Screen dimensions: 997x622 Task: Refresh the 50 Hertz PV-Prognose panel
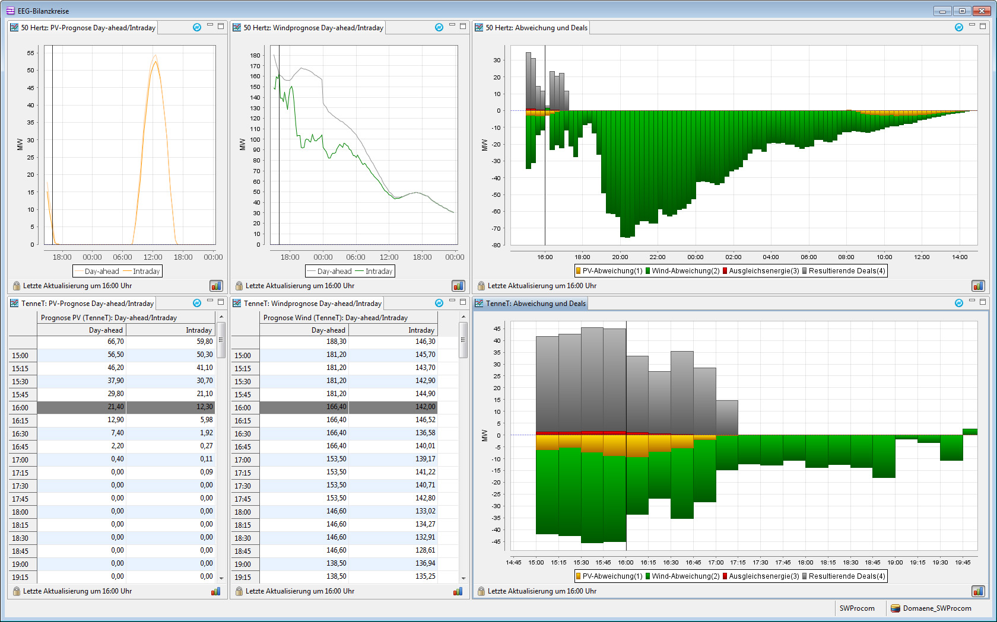click(197, 27)
